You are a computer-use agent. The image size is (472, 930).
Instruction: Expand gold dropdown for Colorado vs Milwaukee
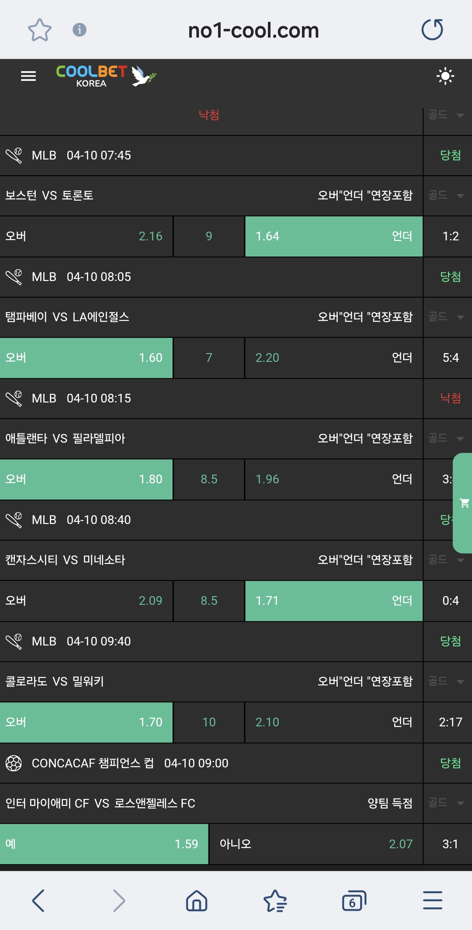coord(447,681)
